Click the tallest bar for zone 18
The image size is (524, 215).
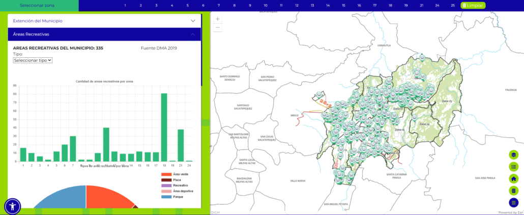[164, 127]
